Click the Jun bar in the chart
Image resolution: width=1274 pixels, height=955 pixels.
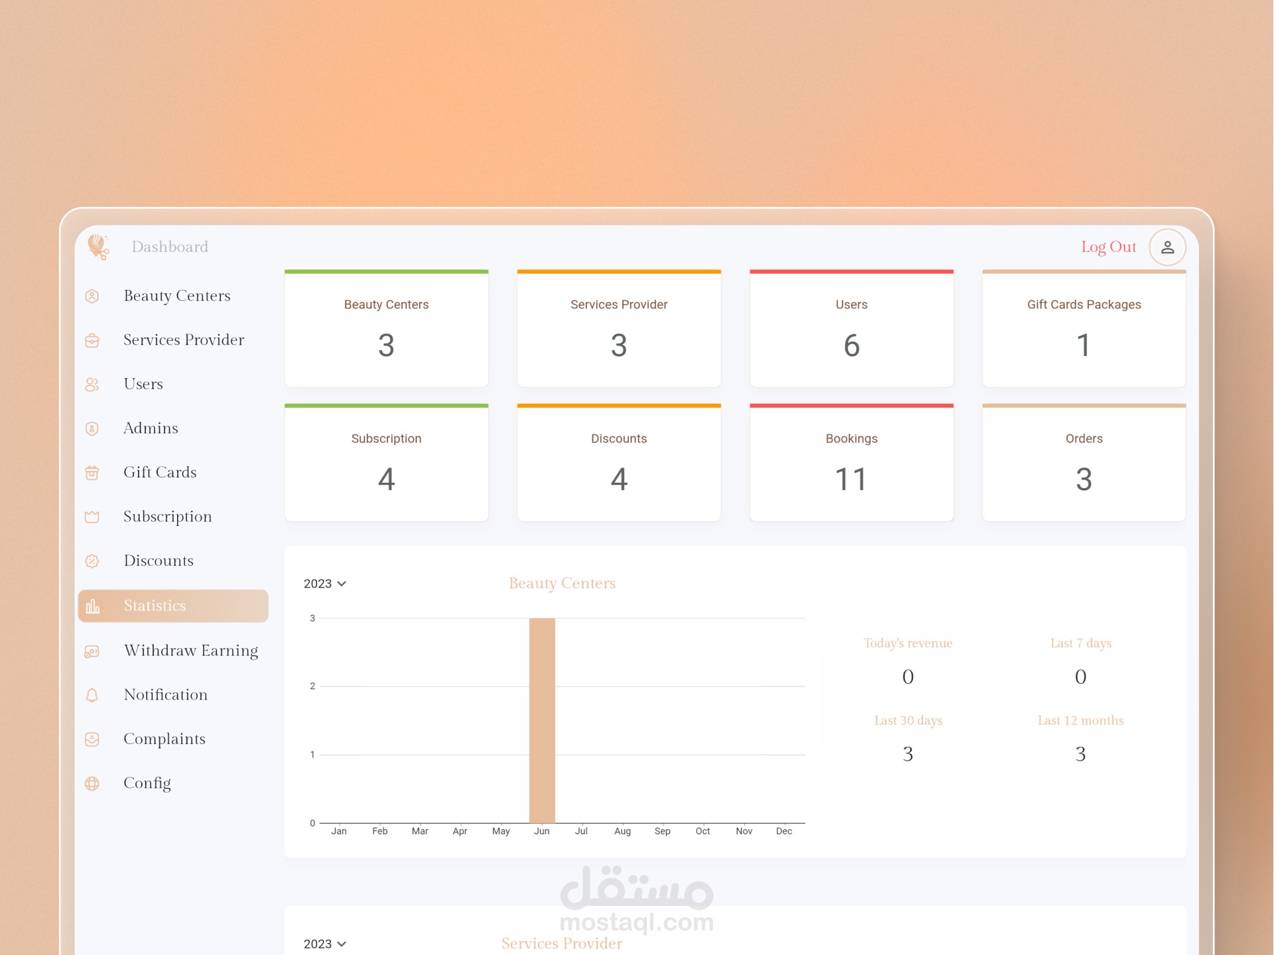(x=542, y=720)
